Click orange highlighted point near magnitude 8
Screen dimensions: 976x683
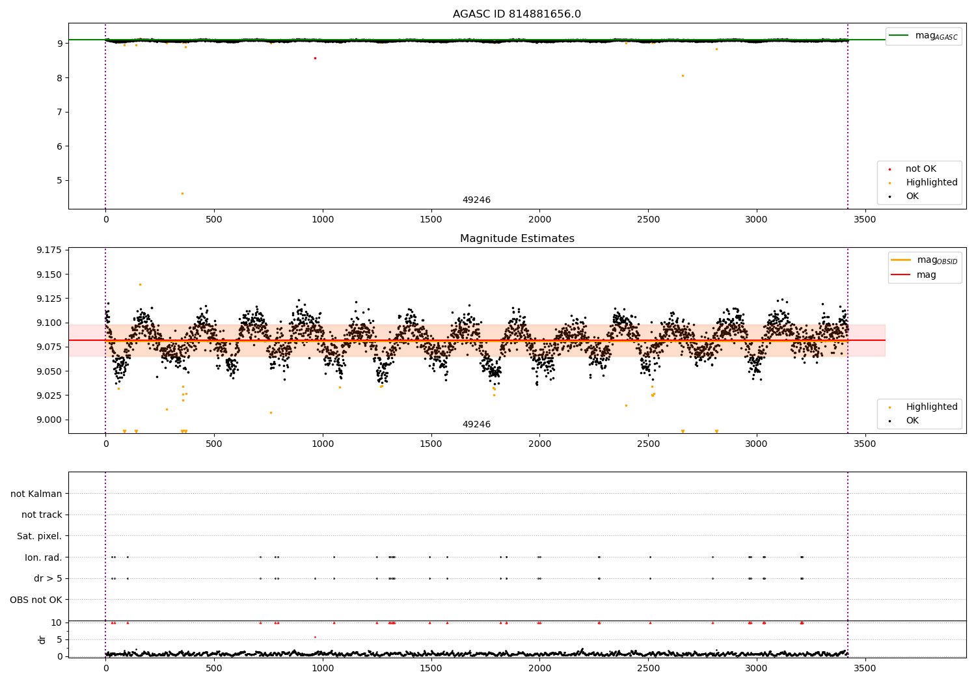click(x=683, y=75)
